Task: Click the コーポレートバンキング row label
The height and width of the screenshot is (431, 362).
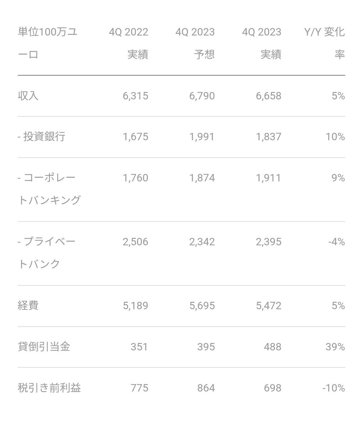Action: pyautogui.click(x=49, y=189)
